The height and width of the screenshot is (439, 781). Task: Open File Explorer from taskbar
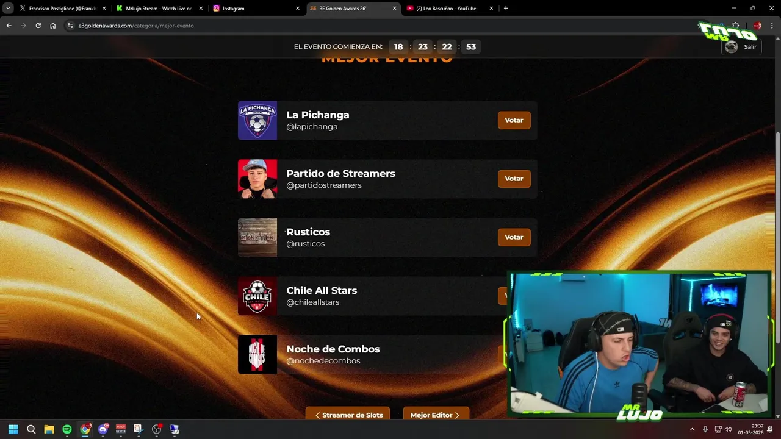tap(49, 429)
